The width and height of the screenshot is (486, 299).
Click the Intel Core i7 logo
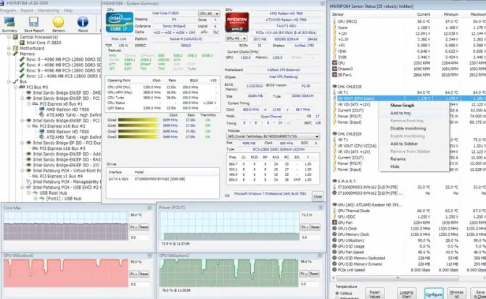pyautogui.click(x=120, y=25)
